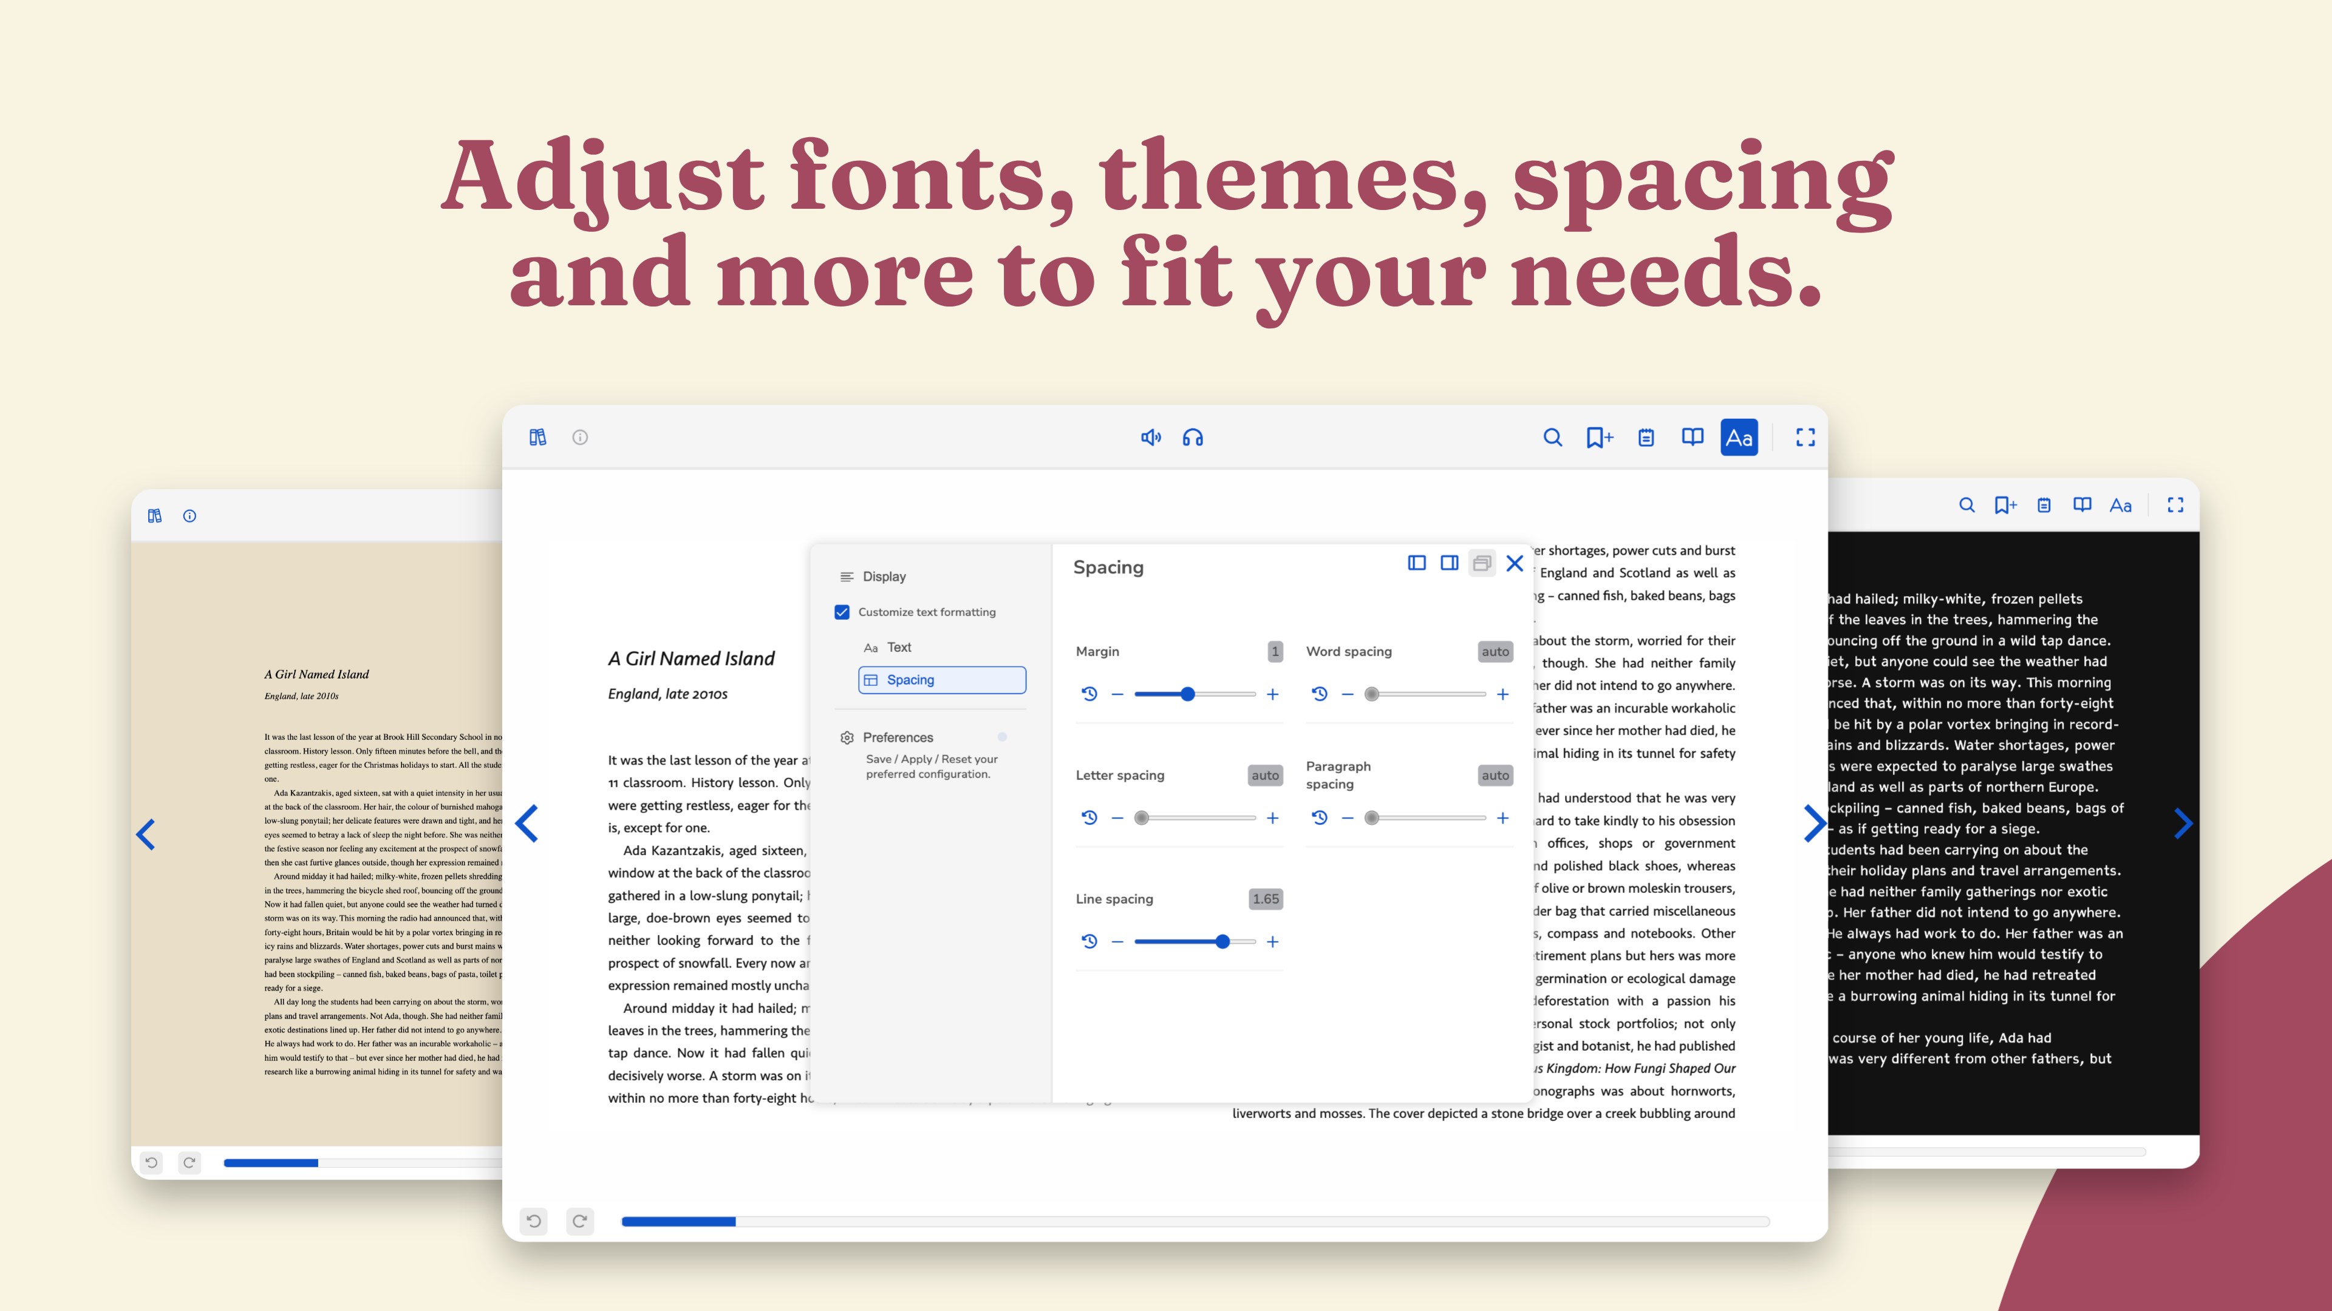Click the Word spacing slider handle
Viewport: 2332px width, 1311px height.
[1372, 694]
